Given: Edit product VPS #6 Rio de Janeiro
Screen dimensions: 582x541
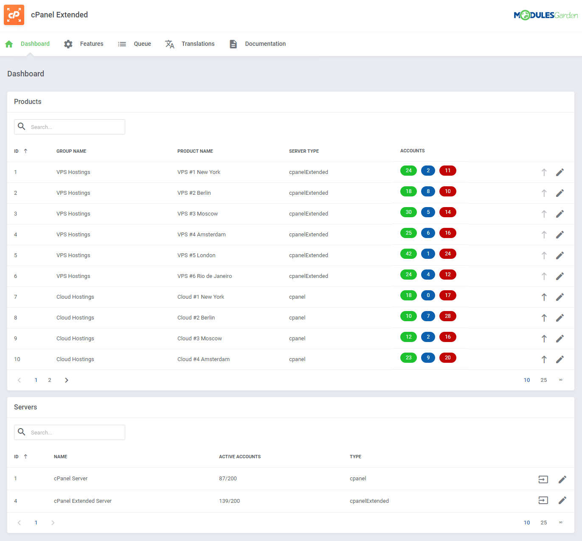Looking at the screenshot, I should coord(560,276).
